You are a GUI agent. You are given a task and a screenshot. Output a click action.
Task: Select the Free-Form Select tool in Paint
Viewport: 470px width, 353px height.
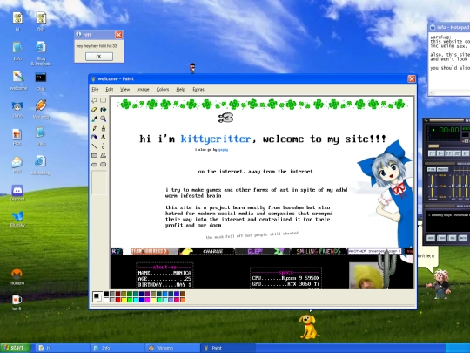(94, 100)
